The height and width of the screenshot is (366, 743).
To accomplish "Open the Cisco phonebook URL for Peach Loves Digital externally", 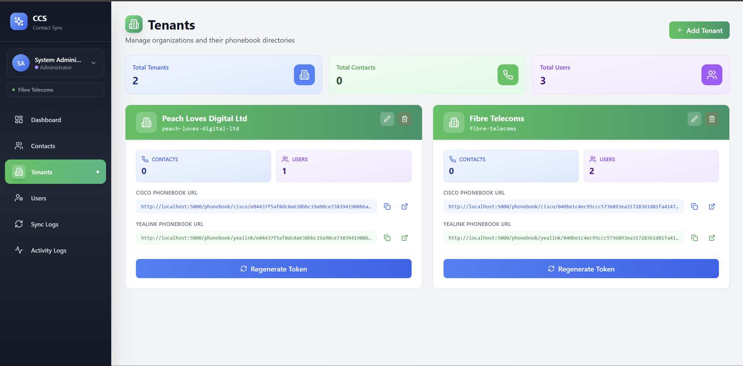I will 404,206.
